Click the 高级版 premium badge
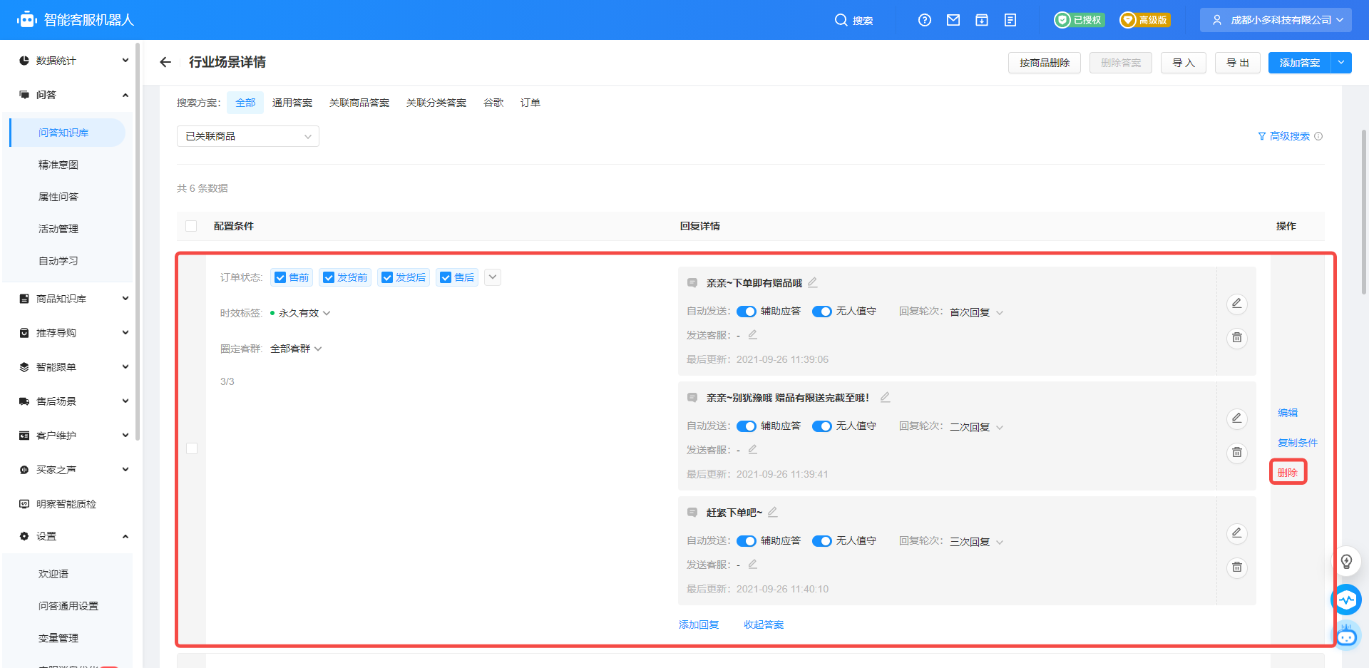Viewport: 1369px width, 668px height. [1144, 20]
